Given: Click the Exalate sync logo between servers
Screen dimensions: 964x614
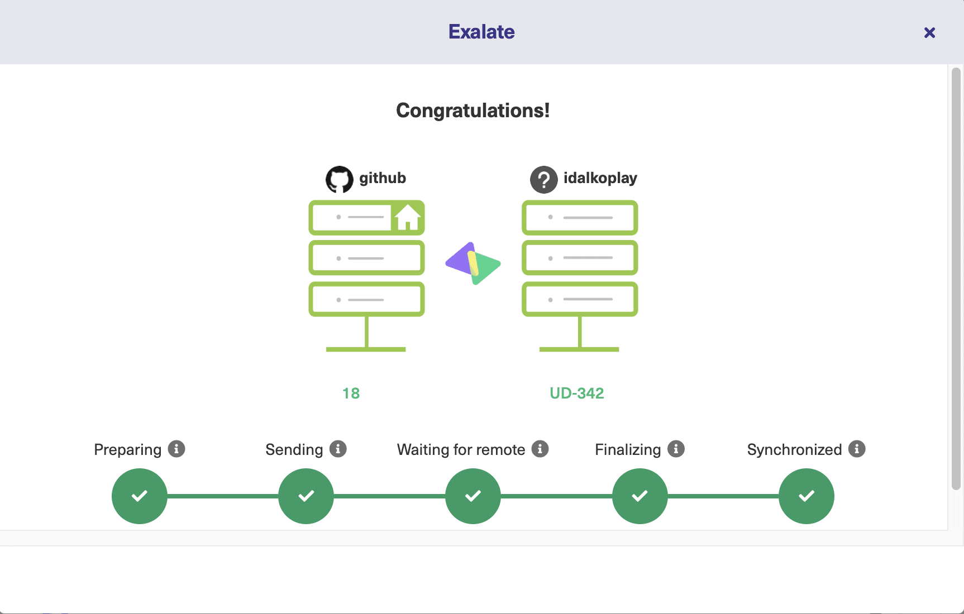Looking at the screenshot, I should point(473,263).
